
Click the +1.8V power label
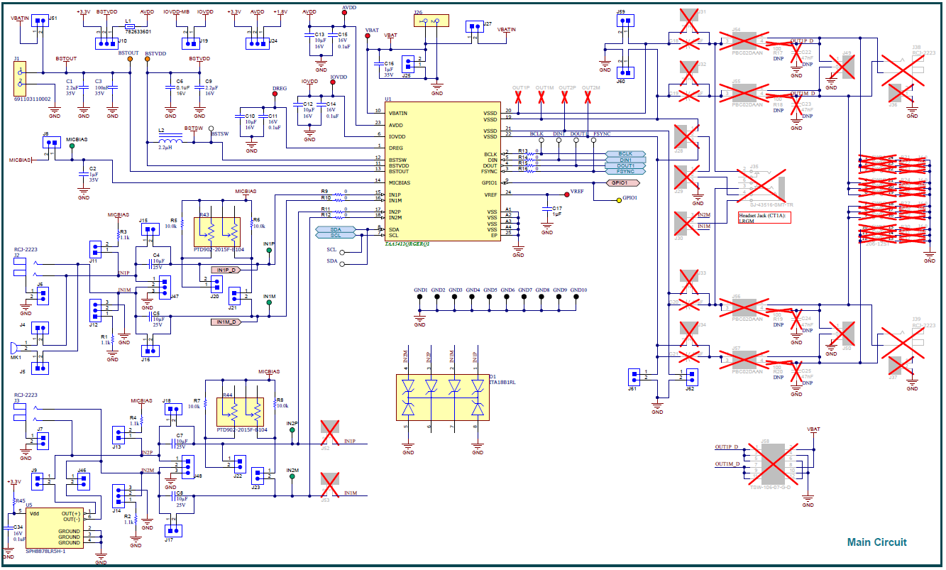pos(280,12)
